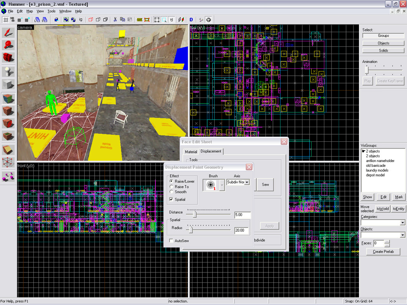Uncheck the Spatial checkbox

[172, 199]
